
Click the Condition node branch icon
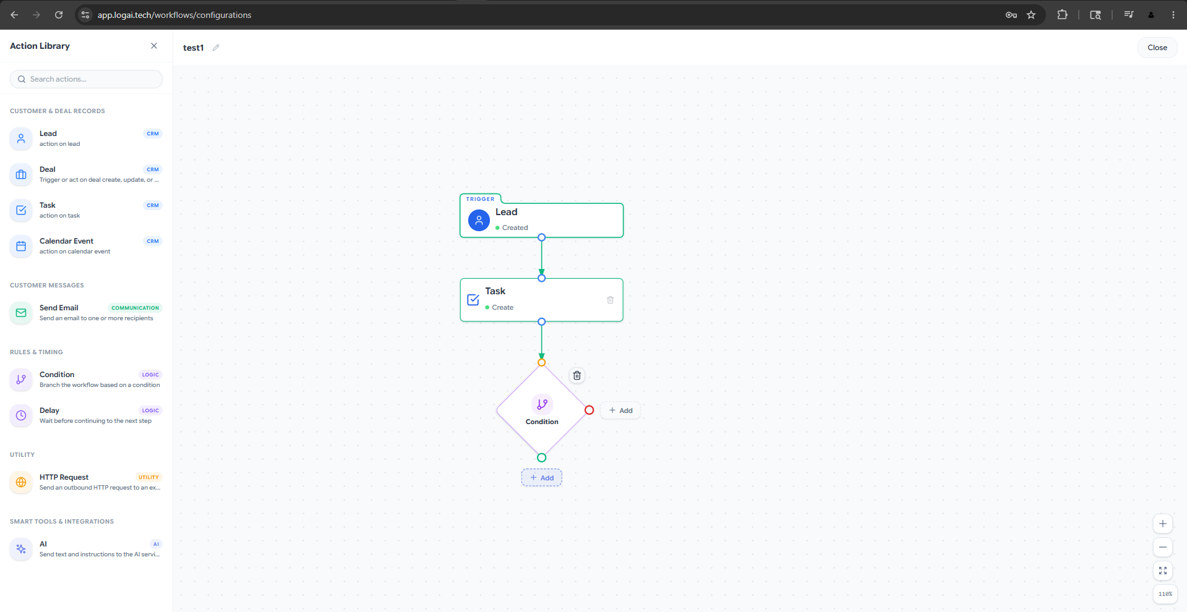point(542,404)
